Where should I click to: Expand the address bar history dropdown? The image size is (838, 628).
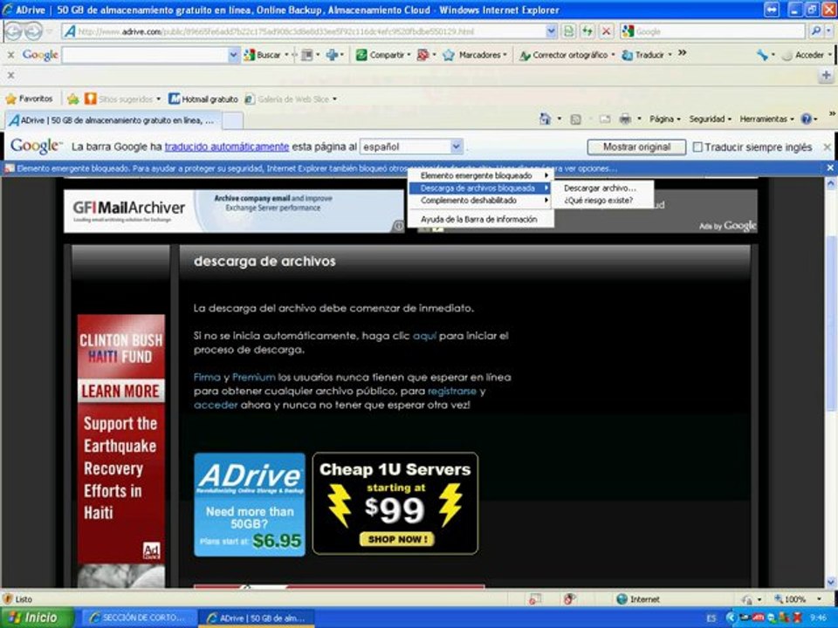click(x=551, y=31)
